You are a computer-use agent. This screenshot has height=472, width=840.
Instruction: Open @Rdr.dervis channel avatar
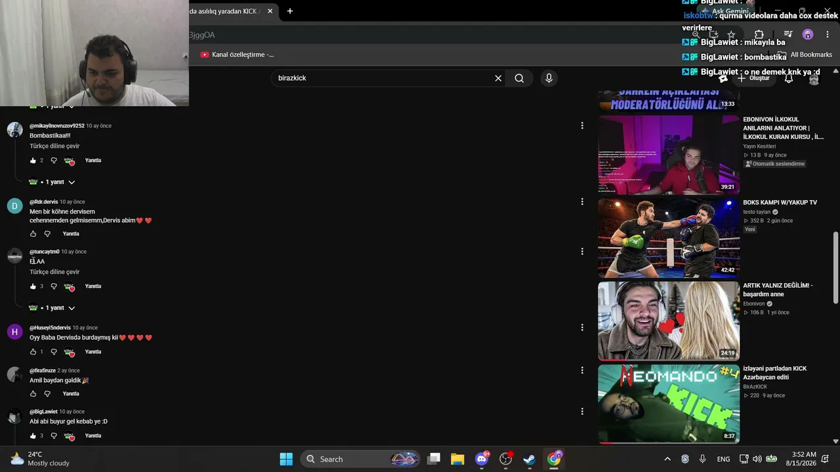(15, 206)
